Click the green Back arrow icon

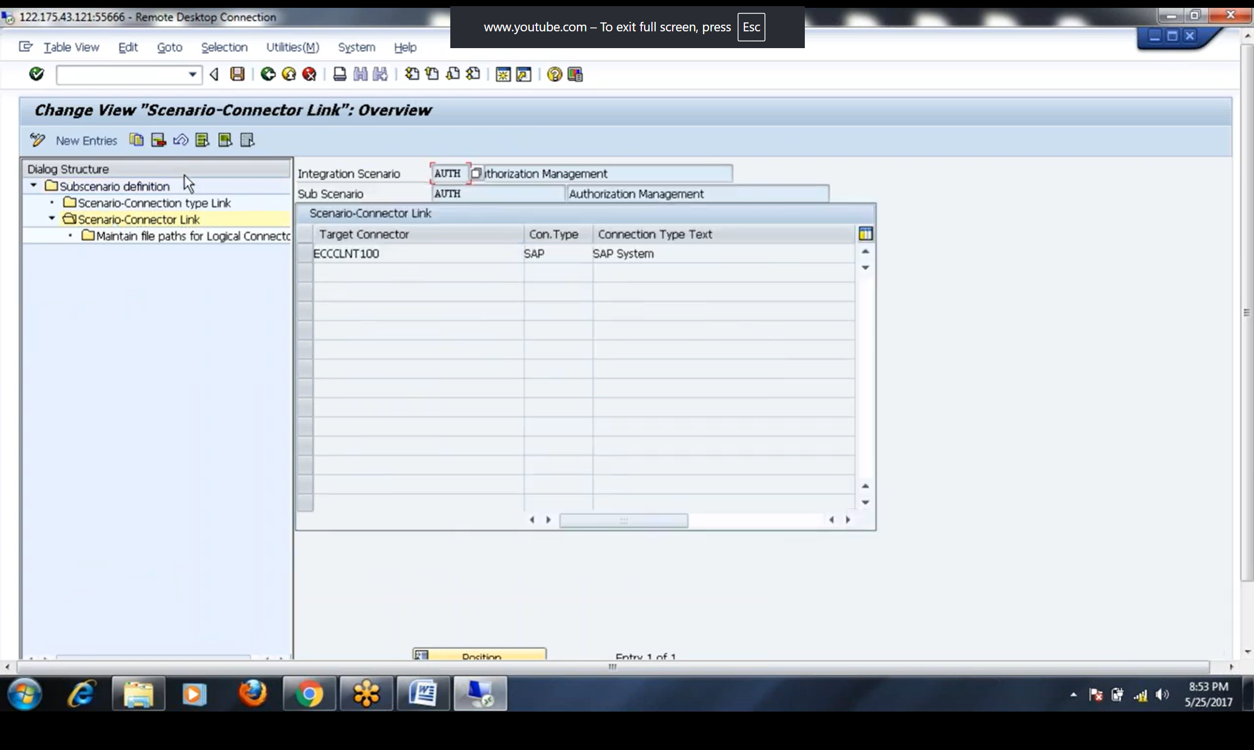(x=268, y=74)
